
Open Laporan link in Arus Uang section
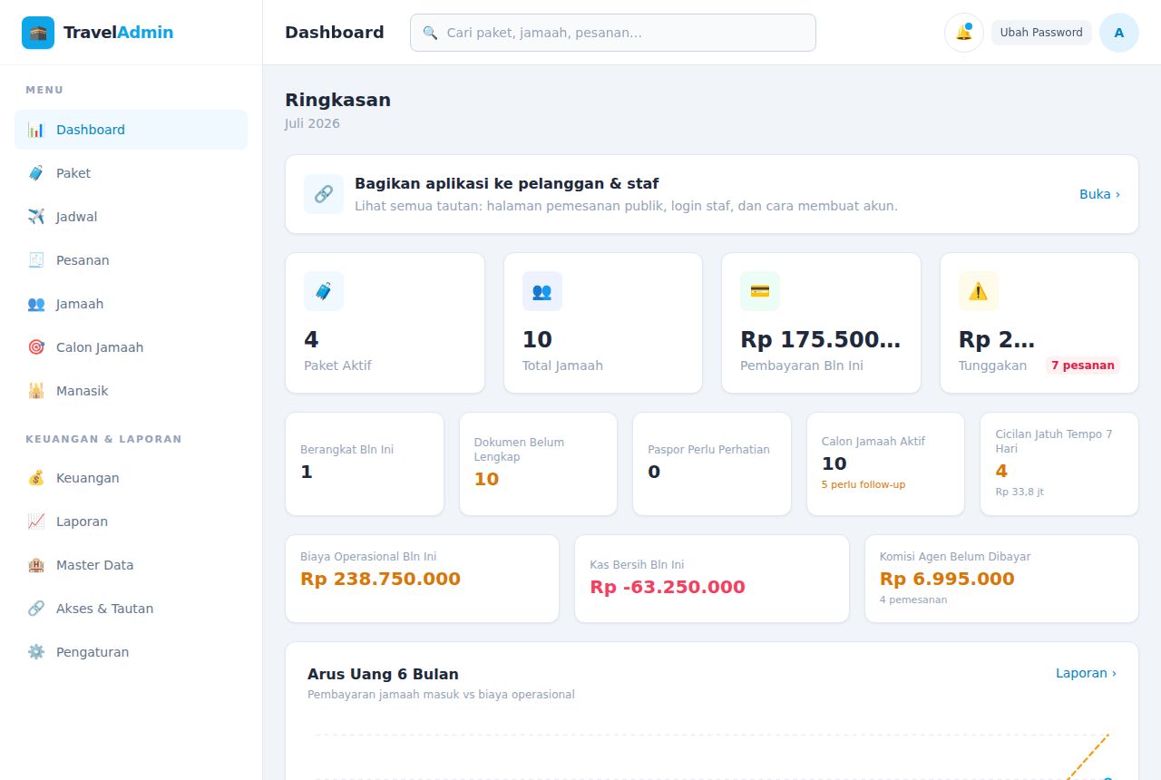pos(1086,673)
